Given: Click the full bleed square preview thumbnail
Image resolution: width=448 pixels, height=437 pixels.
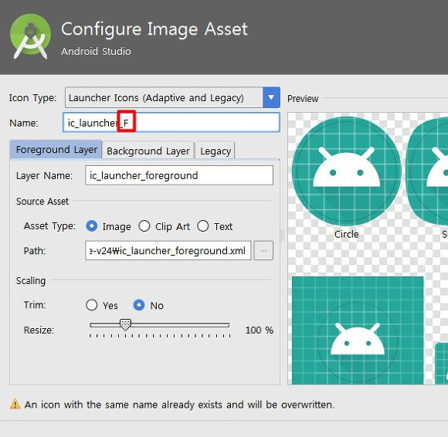Looking at the screenshot, I should click(358, 330).
